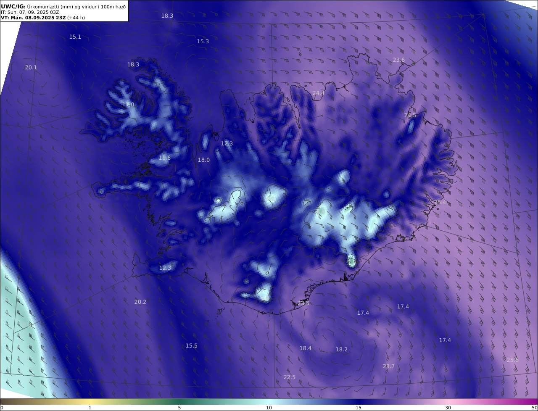Image resolution: width=538 pixels, height=411 pixels.
Task: Click the 24.5 value label
Action: click(410, 116)
